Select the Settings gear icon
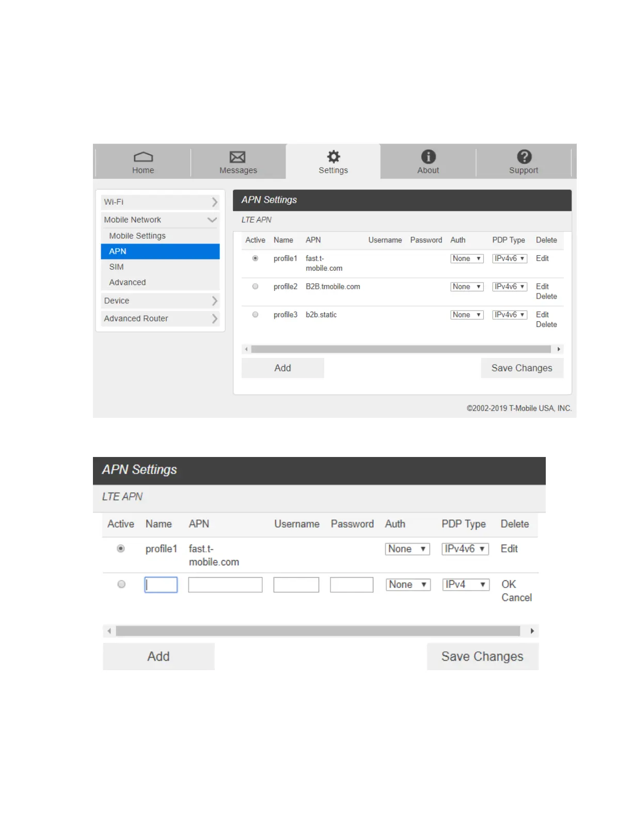632x817 pixels. tap(334, 156)
